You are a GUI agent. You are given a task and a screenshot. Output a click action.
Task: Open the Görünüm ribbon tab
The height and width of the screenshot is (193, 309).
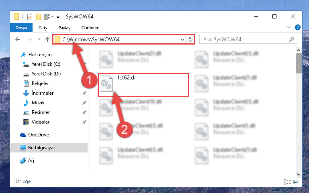point(90,28)
